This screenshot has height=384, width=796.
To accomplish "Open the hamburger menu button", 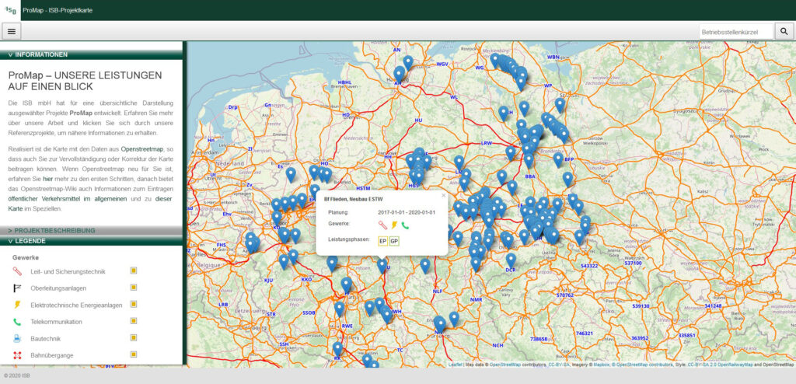I will pyautogui.click(x=12, y=31).
